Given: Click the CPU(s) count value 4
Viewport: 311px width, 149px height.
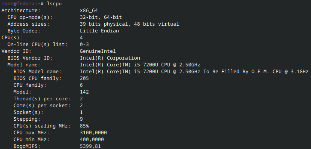Looking at the screenshot, I should [81, 38].
